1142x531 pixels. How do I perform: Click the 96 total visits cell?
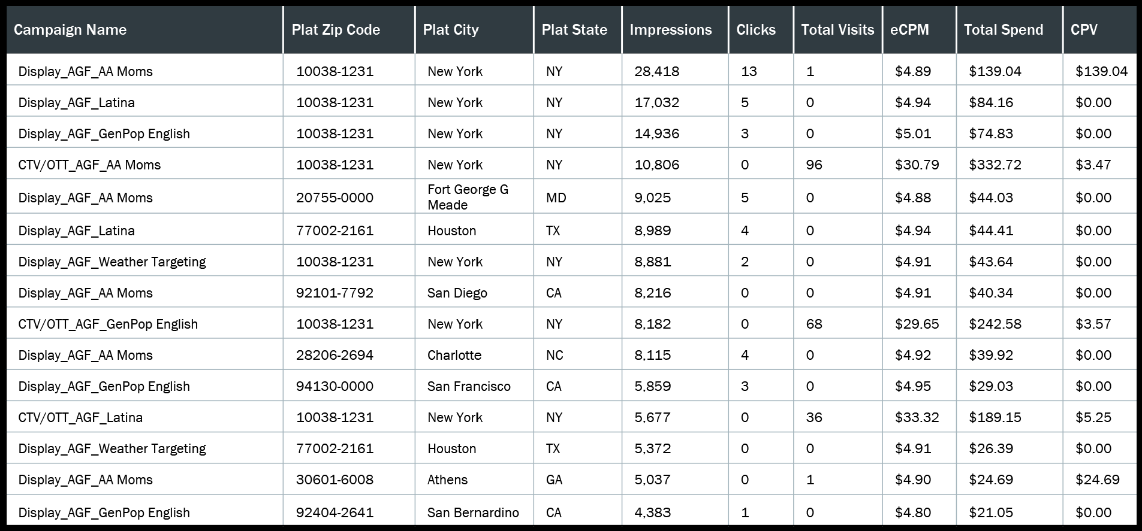(814, 165)
